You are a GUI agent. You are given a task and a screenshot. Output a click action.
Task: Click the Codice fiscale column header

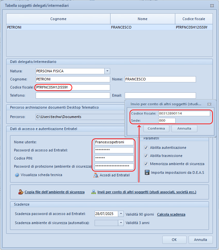pos(193,19)
